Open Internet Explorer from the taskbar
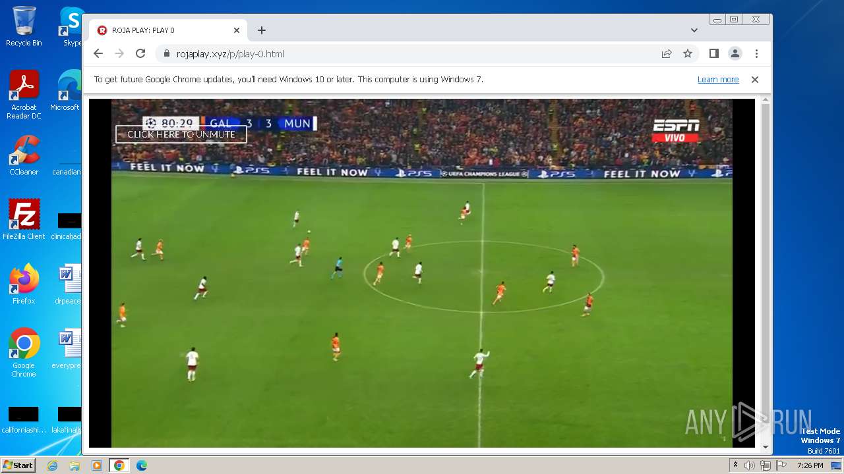The image size is (844, 474). pos(53,465)
